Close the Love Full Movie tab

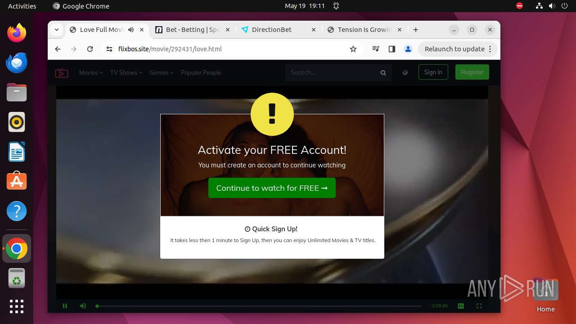(x=142, y=30)
